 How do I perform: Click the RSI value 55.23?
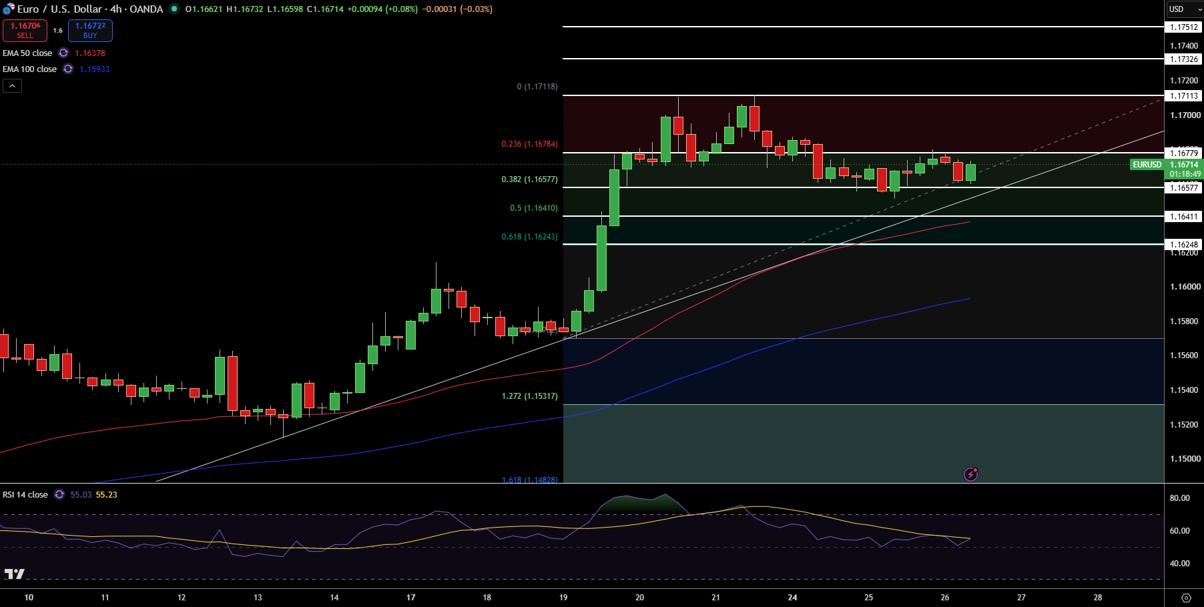107,494
